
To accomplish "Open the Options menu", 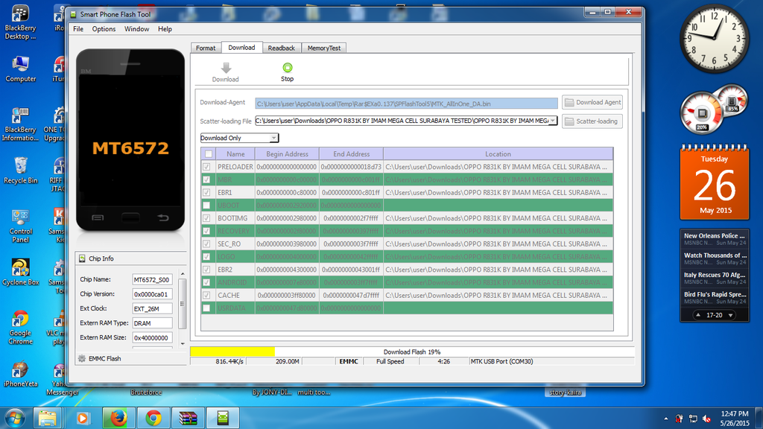I will click(104, 29).
